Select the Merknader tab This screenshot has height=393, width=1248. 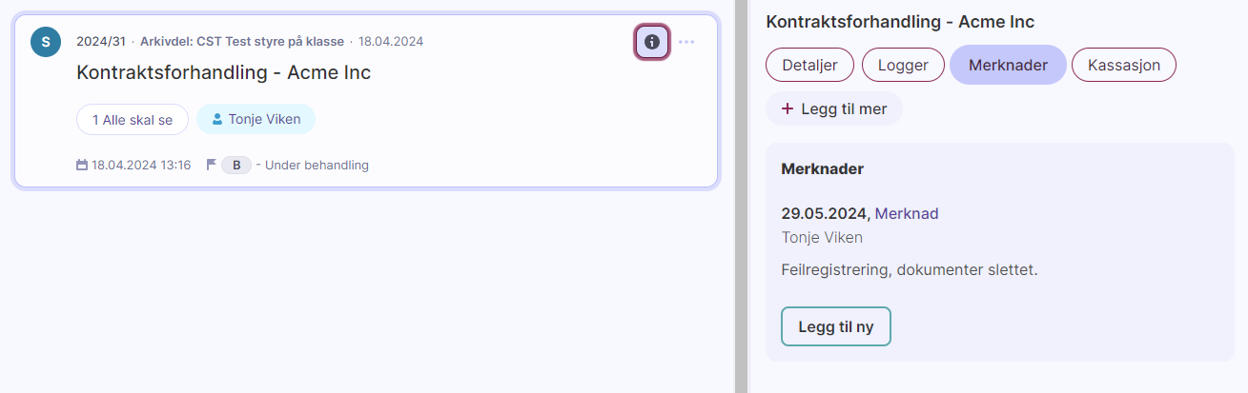click(x=1008, y=66)
